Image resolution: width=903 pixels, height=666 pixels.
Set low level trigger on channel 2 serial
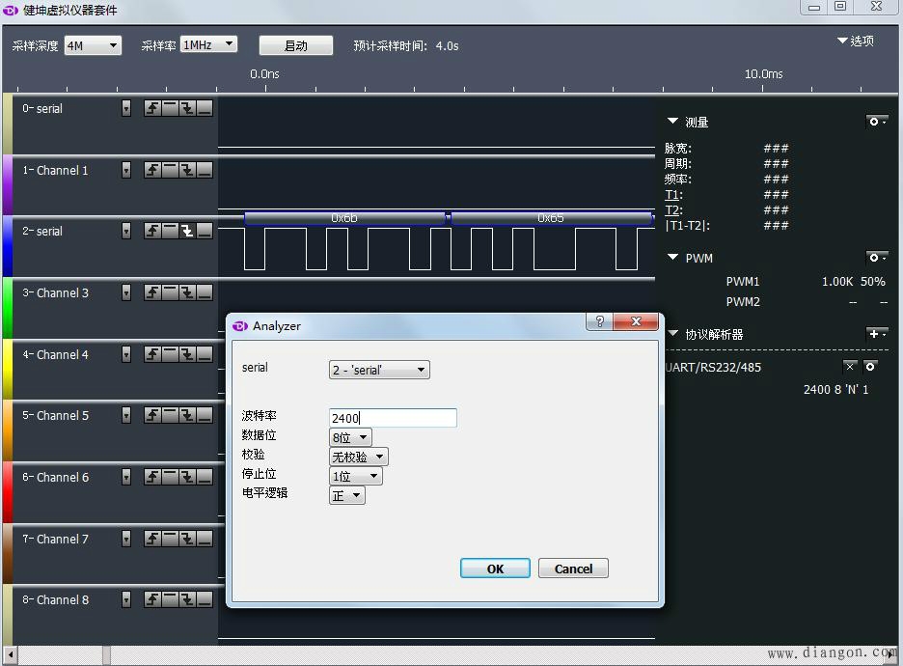(x=205, y=231)
